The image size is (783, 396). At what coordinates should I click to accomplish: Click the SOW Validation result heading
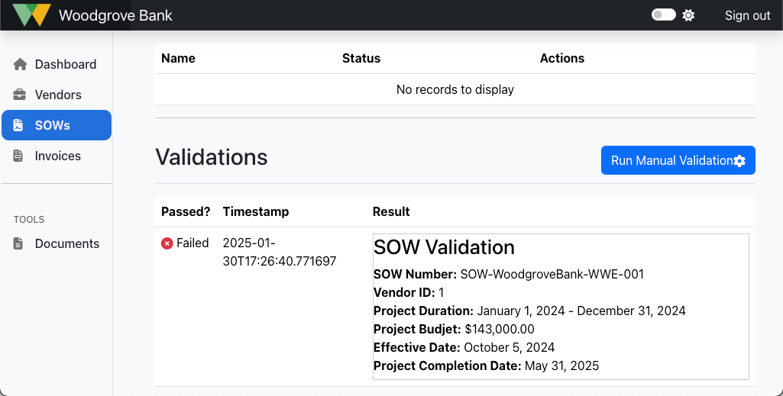[444, 248]
